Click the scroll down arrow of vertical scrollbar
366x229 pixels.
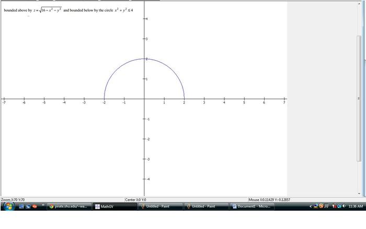359,194
